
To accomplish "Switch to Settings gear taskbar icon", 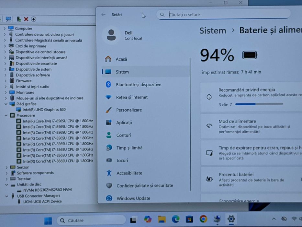I will (x=231, y=219).
